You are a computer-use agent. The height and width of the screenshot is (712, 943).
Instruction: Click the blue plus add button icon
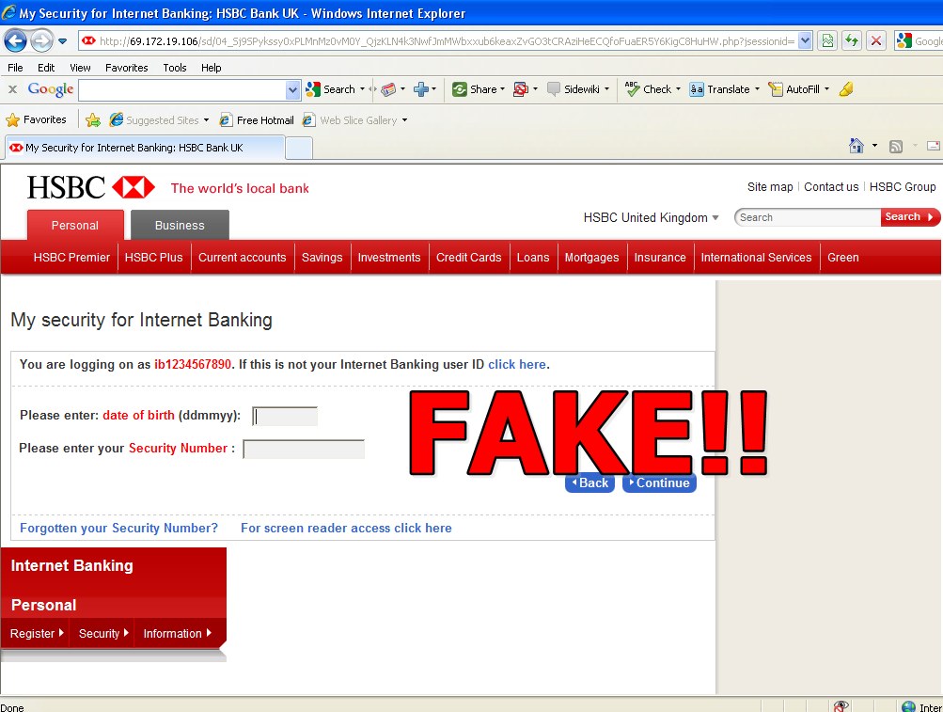tap(421, 89)
